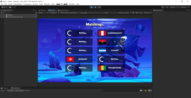
Task: Open the Layout dropdown
Action: click(x=185, y=7)
